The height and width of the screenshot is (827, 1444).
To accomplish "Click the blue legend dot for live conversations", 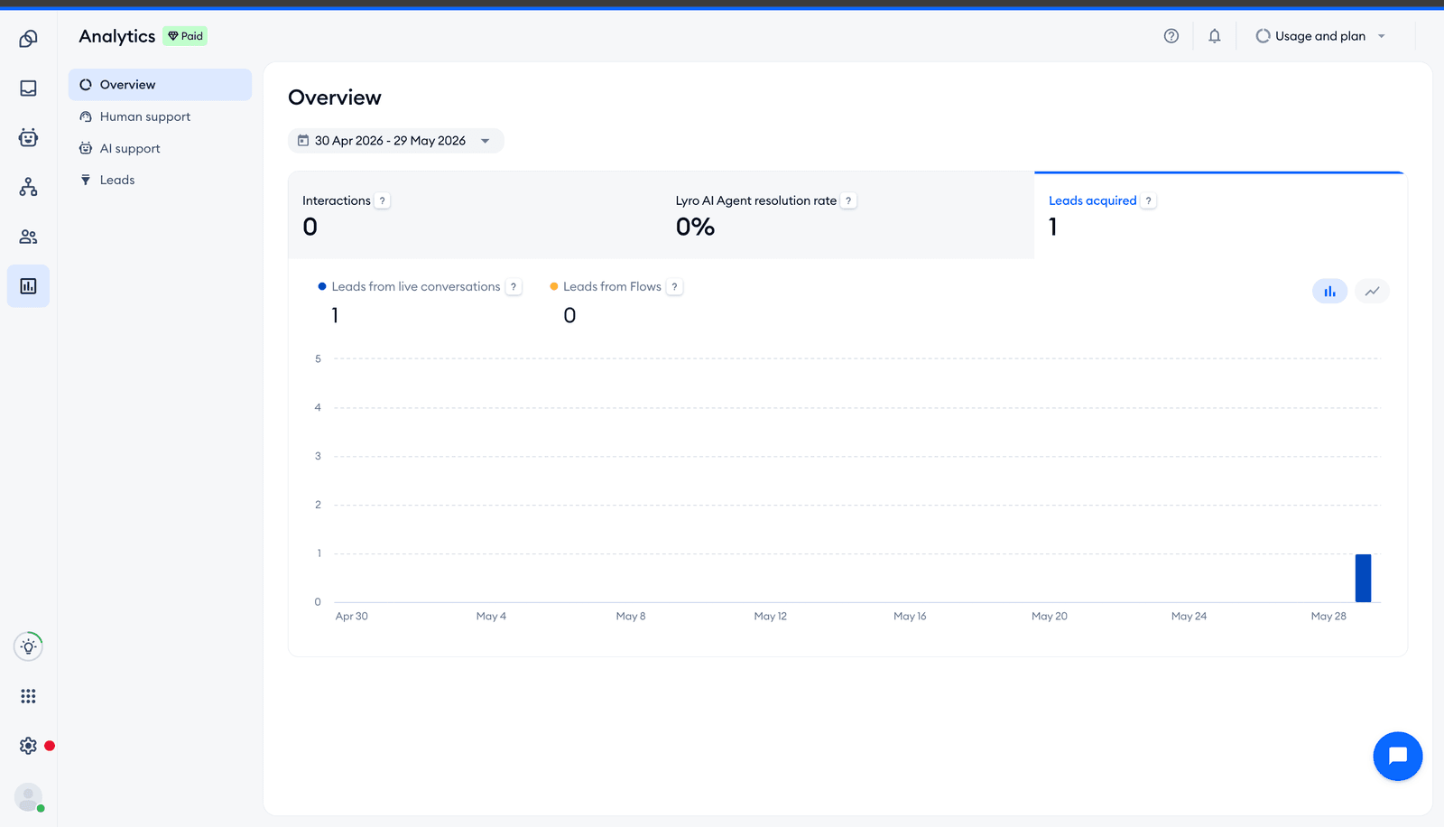I will click(x=322, y=287).
